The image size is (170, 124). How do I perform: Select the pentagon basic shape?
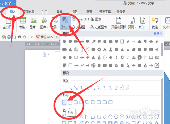110,117
